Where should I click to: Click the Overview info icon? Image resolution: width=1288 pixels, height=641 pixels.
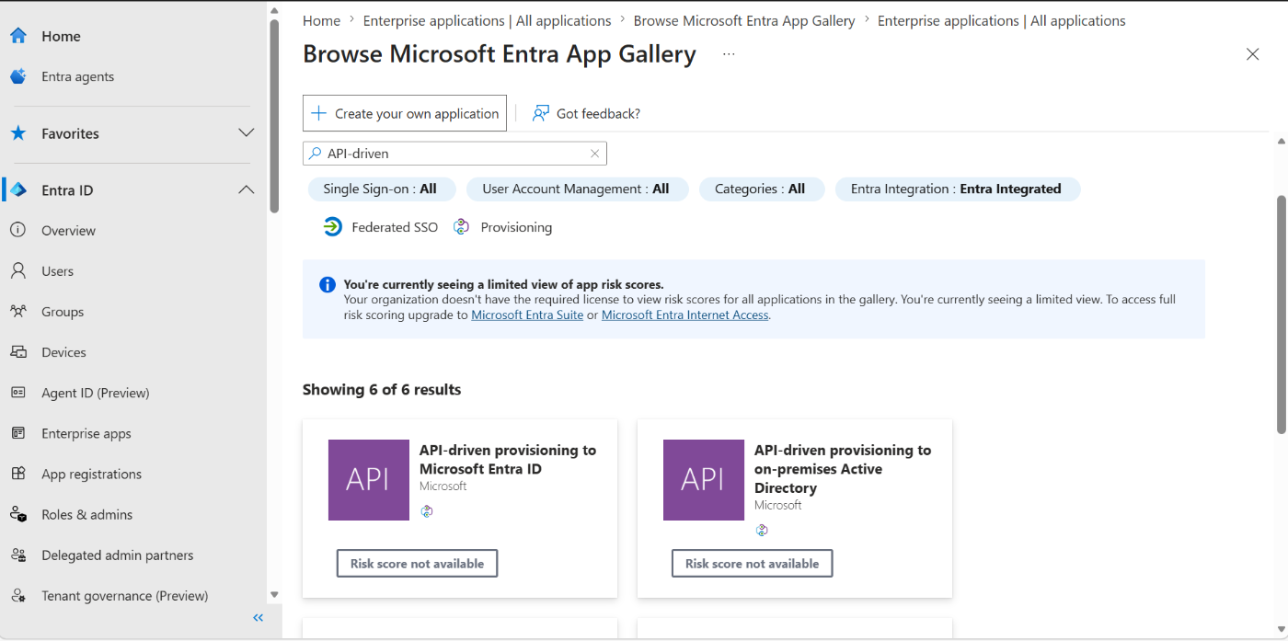(18, 231)
